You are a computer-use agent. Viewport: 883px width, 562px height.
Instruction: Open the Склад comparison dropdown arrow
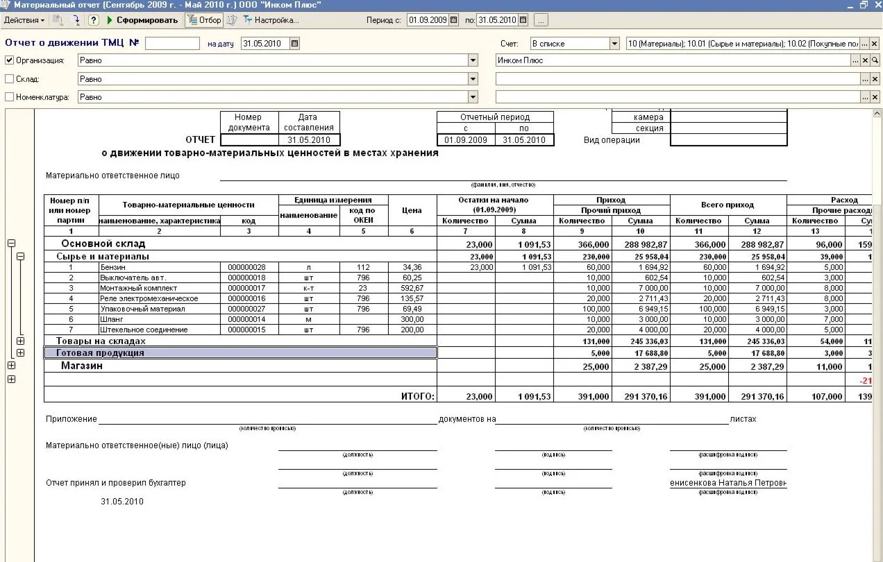coord(473,79)
